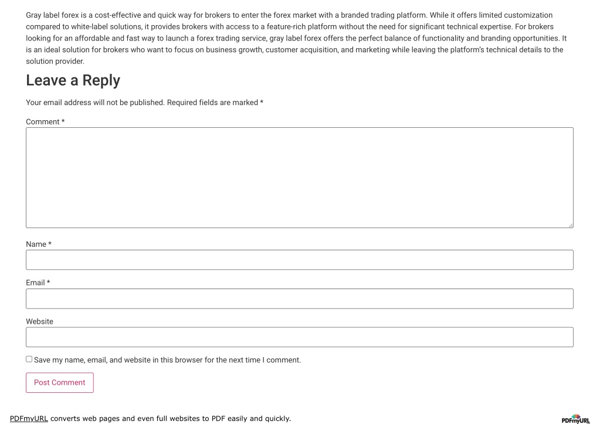Click the 'Save my name, email' label text
The width and height of the screenshot is (600, 424).
167,360
